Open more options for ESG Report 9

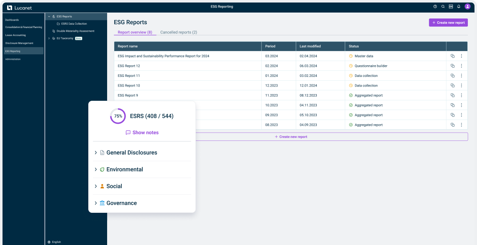462,95
